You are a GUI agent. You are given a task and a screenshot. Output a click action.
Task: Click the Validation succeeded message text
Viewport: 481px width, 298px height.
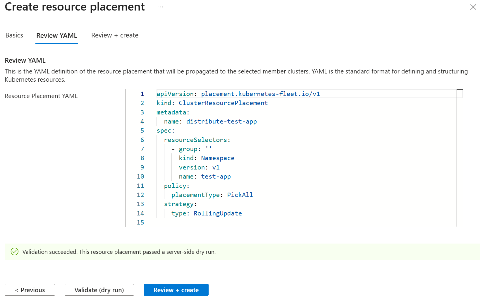(119, 252)
